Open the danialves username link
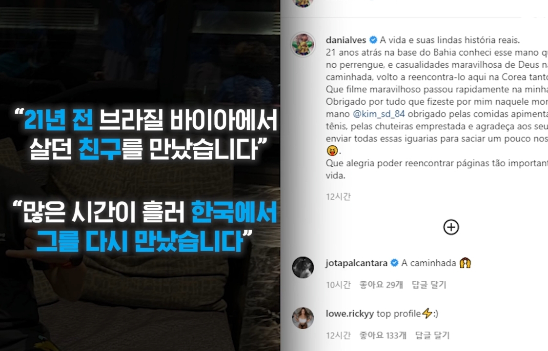 [x=345, y=40]
